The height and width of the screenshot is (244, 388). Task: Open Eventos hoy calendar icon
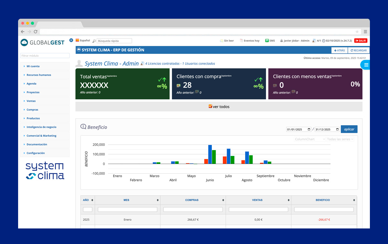(241, 41)
